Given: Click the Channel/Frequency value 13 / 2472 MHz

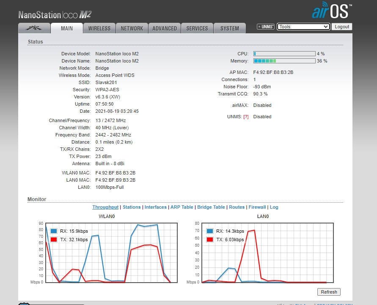Looking at the screenshot, I should (110, 120).
